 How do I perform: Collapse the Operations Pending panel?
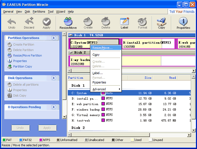tap(54, 107)
